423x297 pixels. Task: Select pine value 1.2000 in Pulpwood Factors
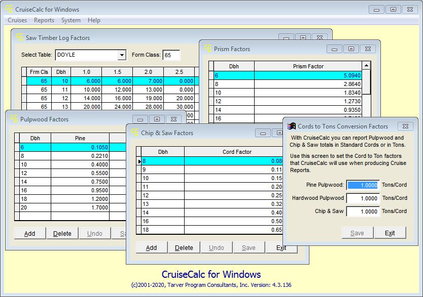(x=80, y=199)
